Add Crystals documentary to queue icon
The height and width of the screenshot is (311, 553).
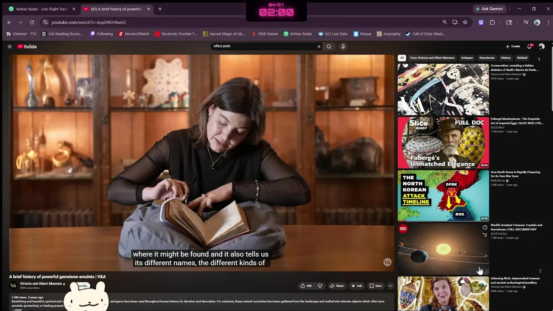point(485,235)
